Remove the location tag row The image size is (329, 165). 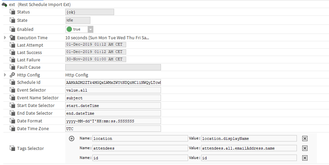305,139
